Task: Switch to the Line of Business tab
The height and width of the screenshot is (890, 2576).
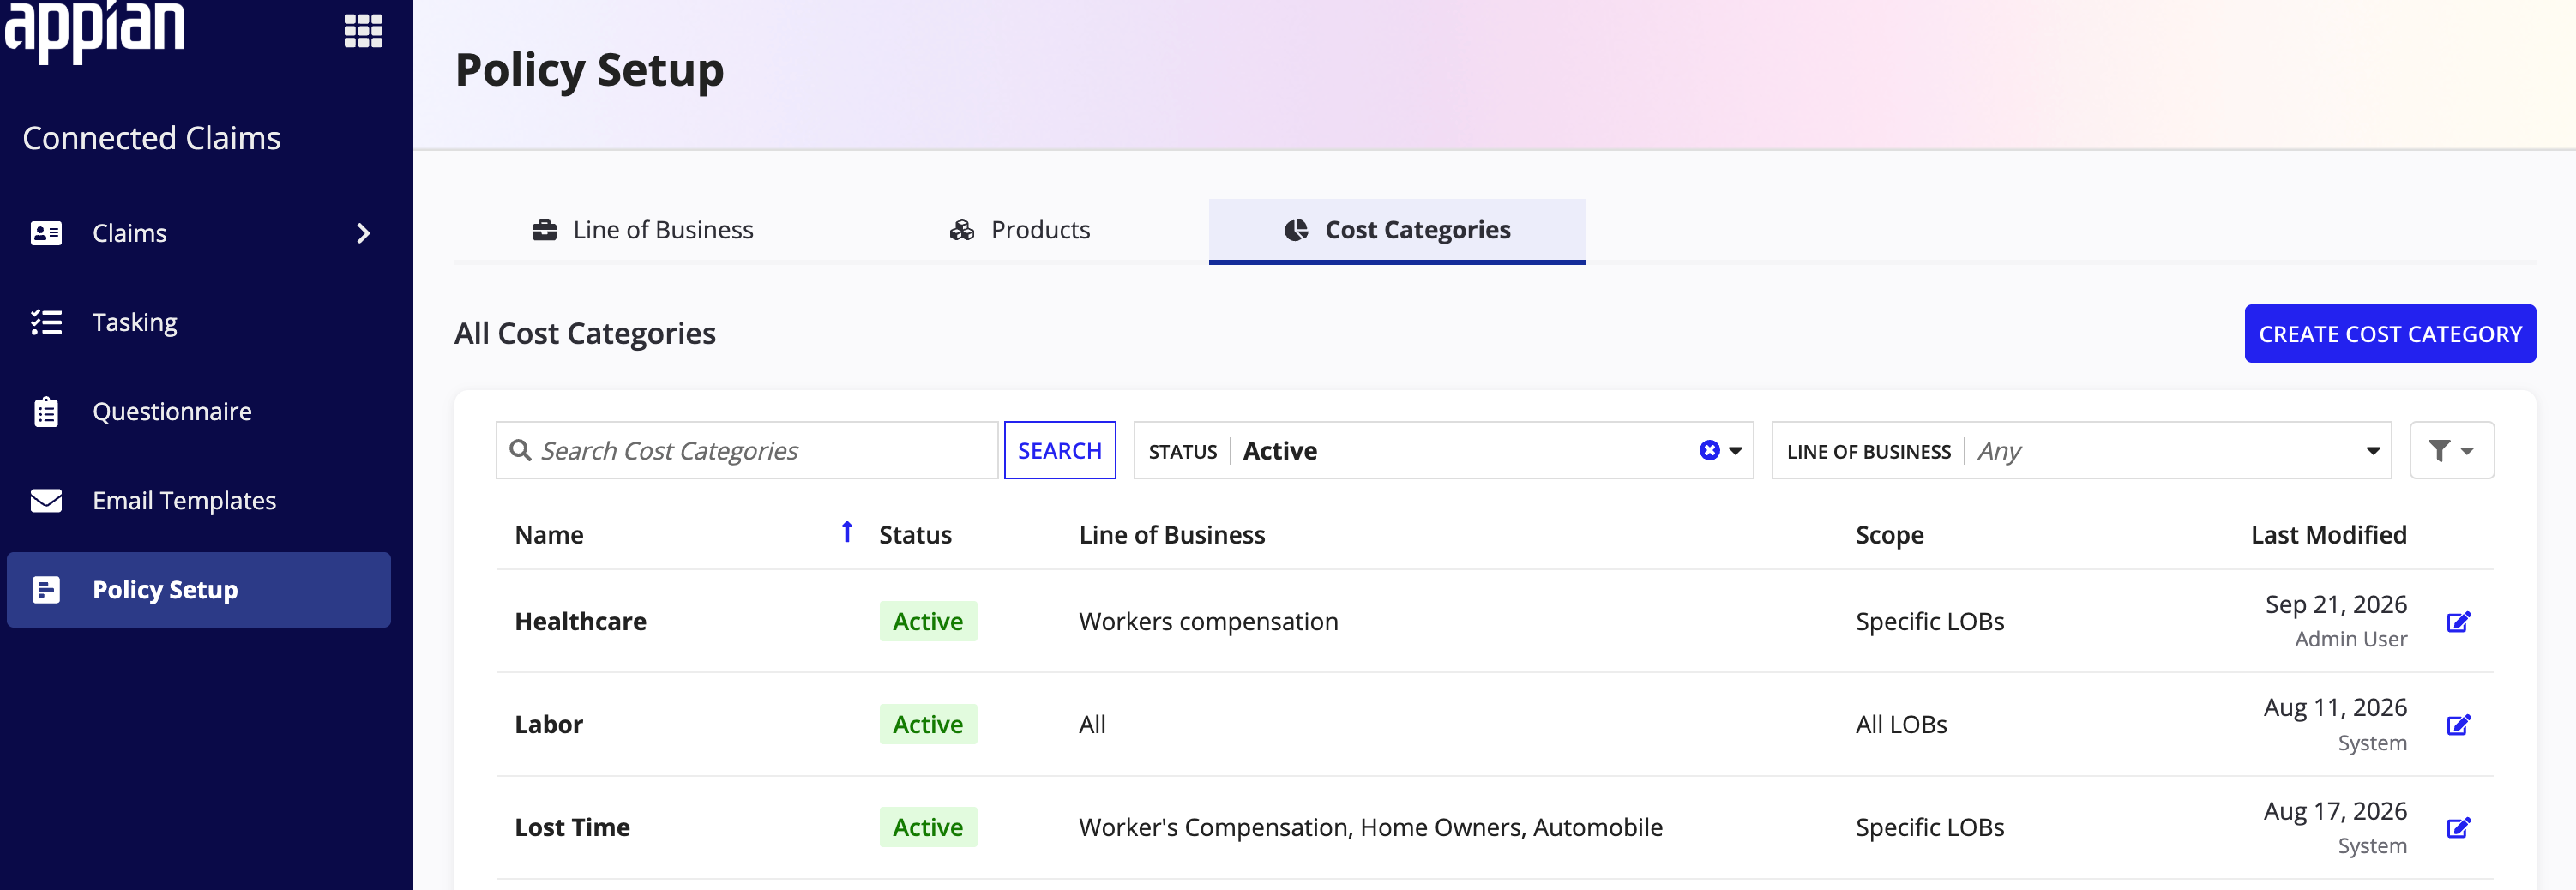Action: click(642, 230)
